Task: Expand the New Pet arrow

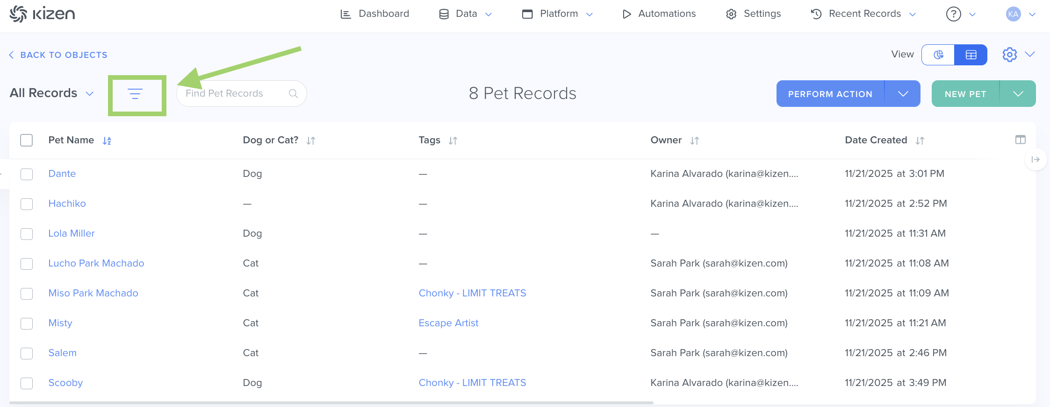Action: point(1018,94)
